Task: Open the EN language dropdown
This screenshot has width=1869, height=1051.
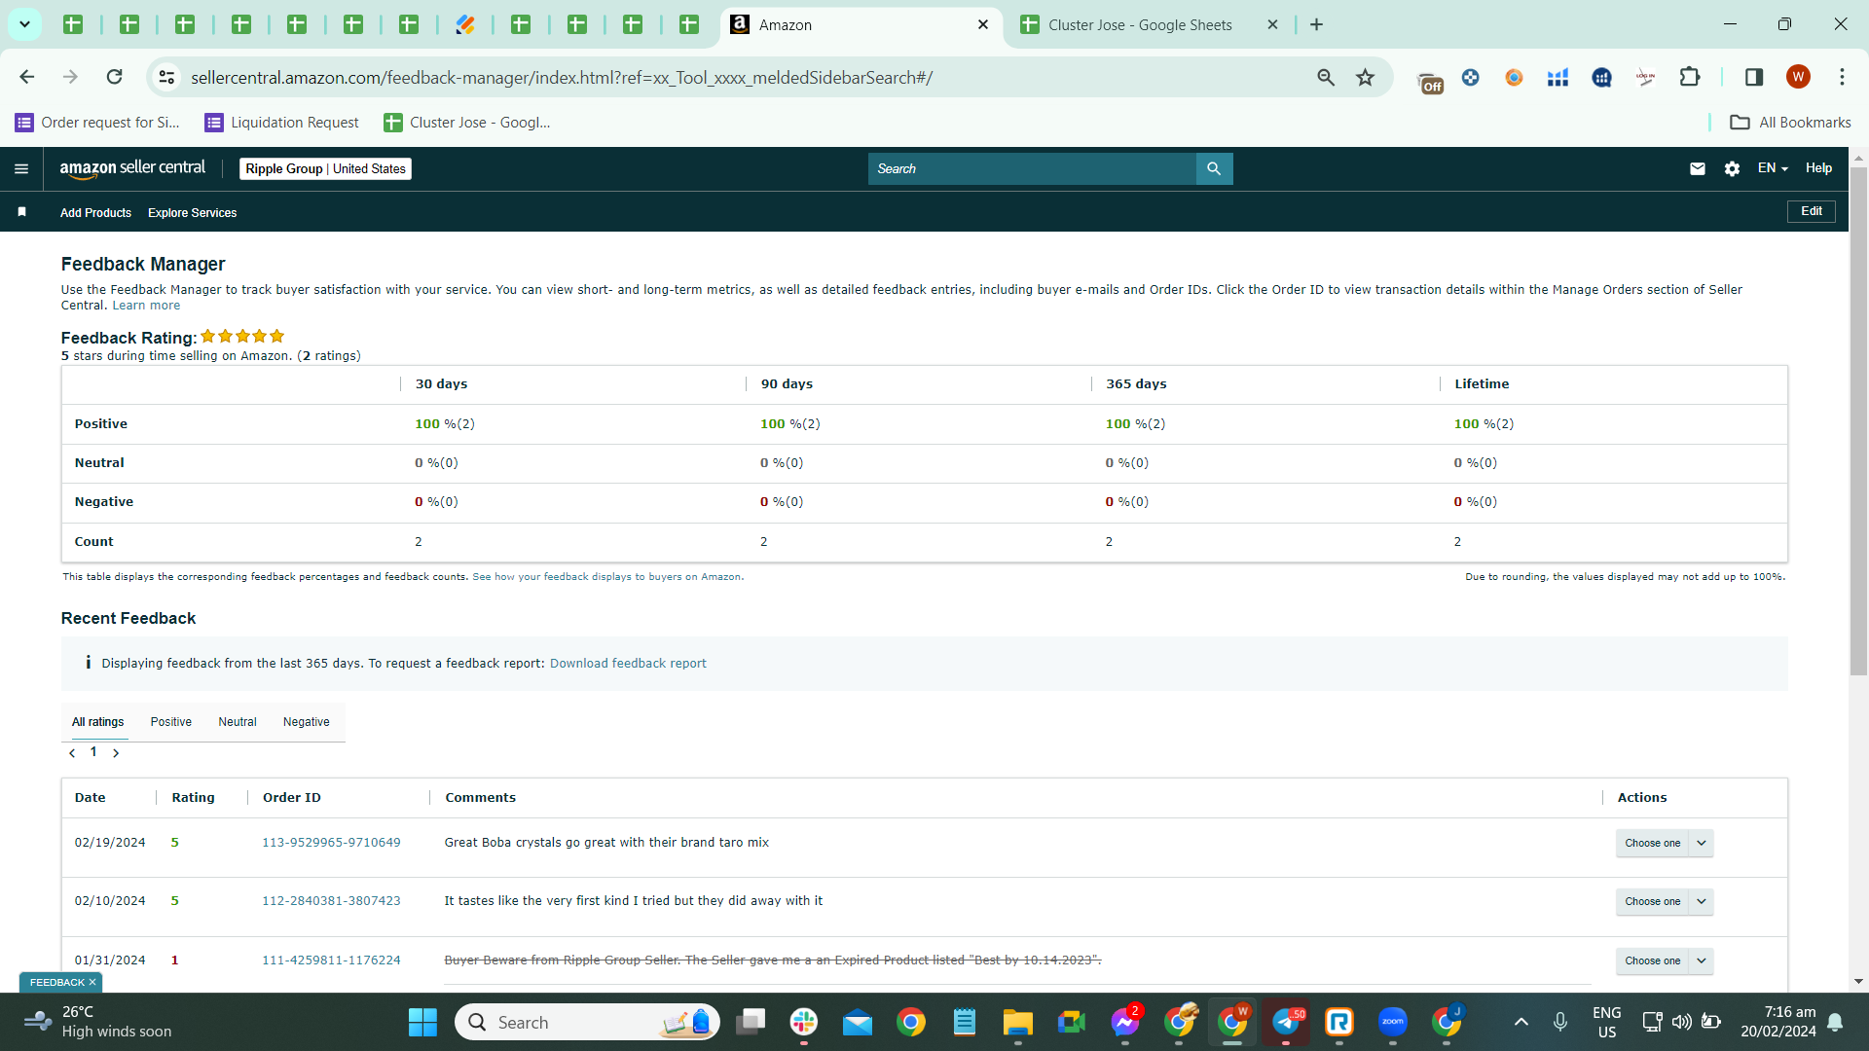Action: [1773, 168]
